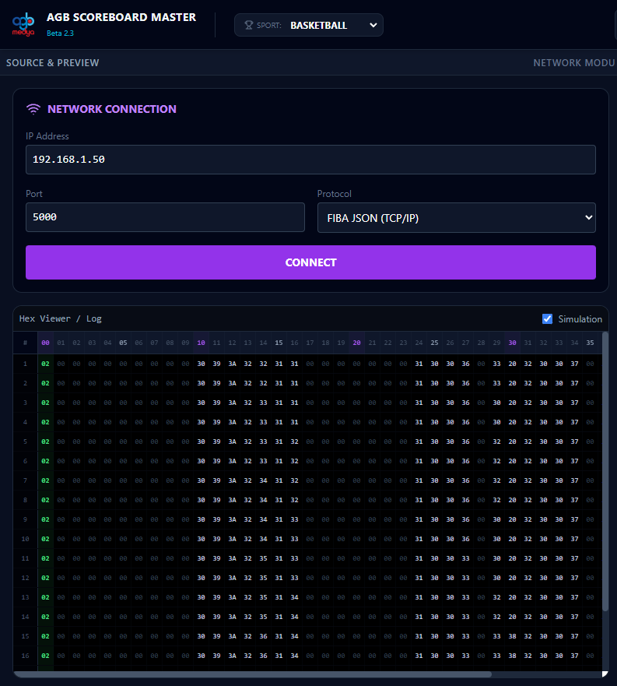Select the highlighted 30 column header

512,343
